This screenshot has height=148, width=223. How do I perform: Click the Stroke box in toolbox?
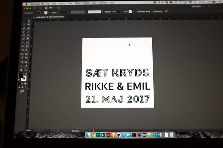click(24, 79)
